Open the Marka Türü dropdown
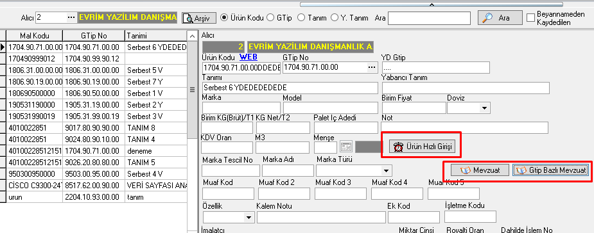Image resolution: width=594 pixels, height=233 pixels. pyautogui.click(x=386, y=170)
